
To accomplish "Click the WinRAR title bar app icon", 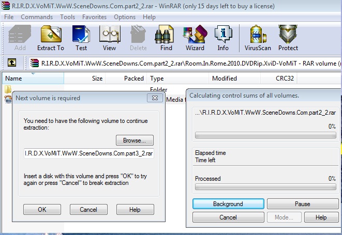I will (x=5, y=6).
